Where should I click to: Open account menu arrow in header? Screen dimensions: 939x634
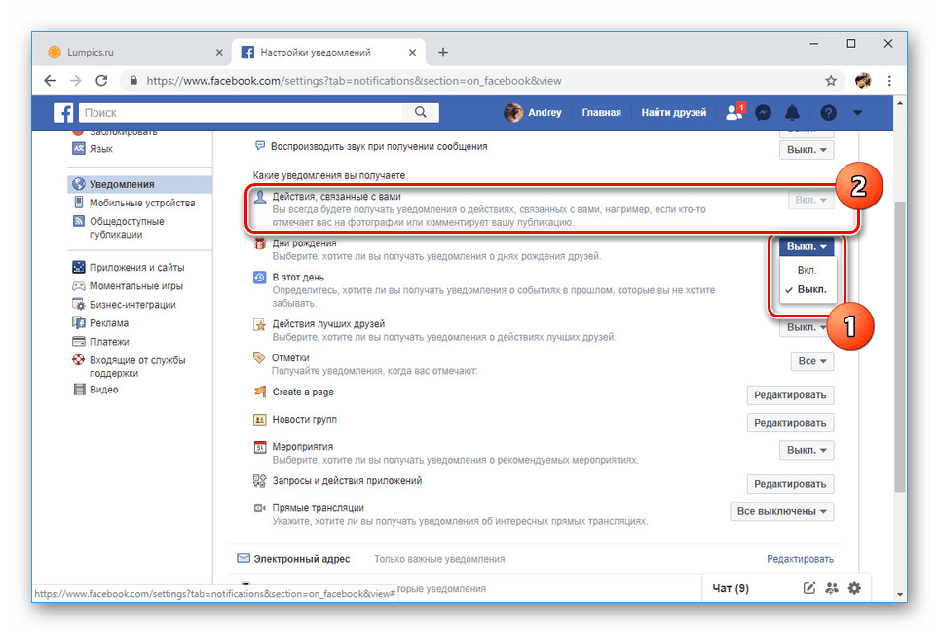pyautogui.click(x=857, y=113)
